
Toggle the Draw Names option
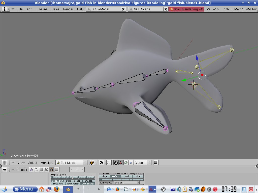click(x=73, y=184)
